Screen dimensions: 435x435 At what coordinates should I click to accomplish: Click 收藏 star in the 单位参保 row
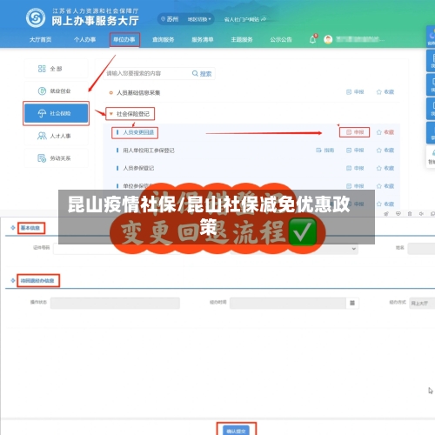click(x=385, y=186)
